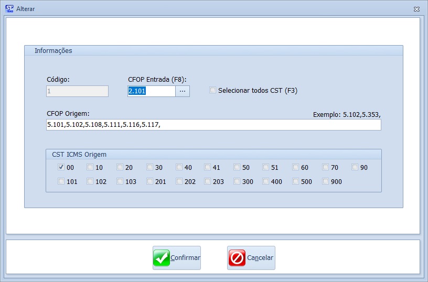Enable CST 202 checkbox
This screenshot has height=282, width=428.
[179, 181]
